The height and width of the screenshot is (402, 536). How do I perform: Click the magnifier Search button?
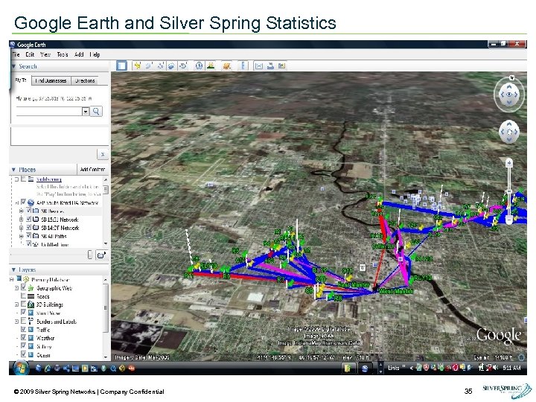(x=96, y=112)
